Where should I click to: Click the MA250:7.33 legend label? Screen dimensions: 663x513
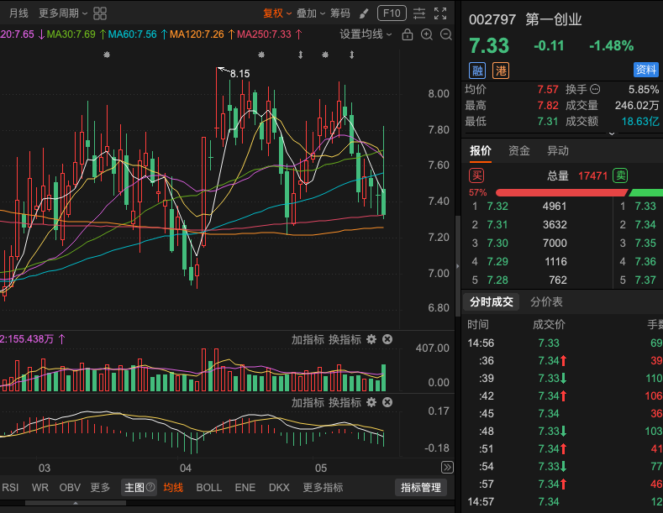click(264, 34)
